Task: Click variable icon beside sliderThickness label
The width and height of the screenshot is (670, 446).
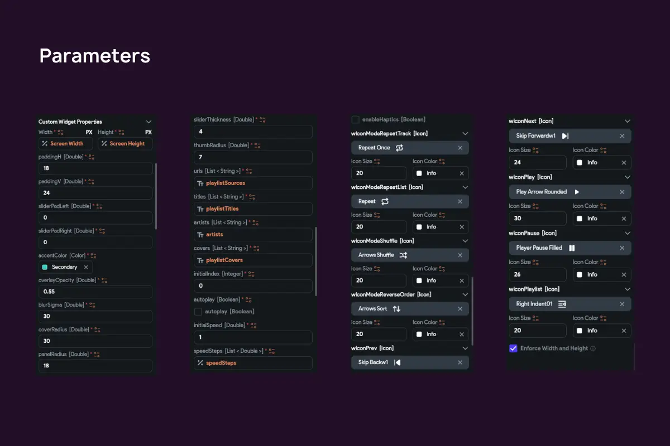Action: [262, 120]
